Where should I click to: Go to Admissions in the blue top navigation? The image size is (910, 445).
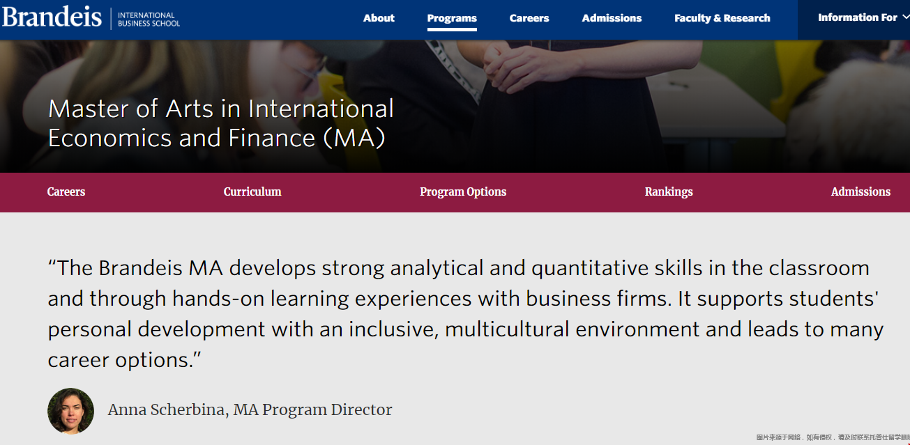point(612,18)
